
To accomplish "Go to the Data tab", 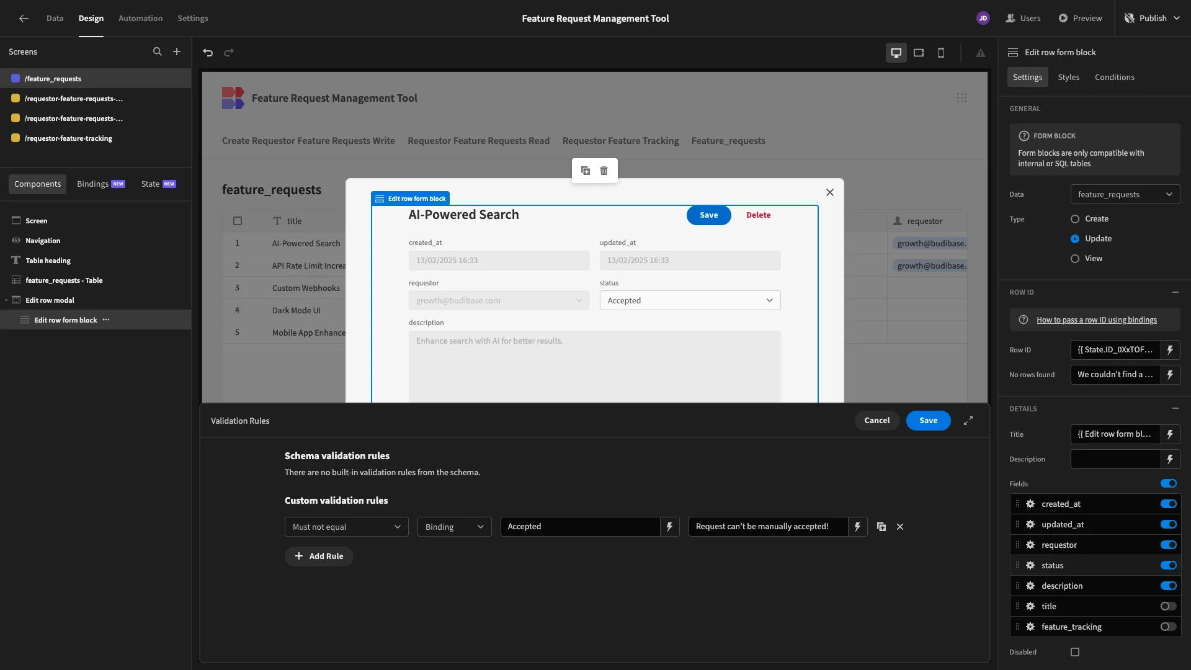I will tap(55, 18).
